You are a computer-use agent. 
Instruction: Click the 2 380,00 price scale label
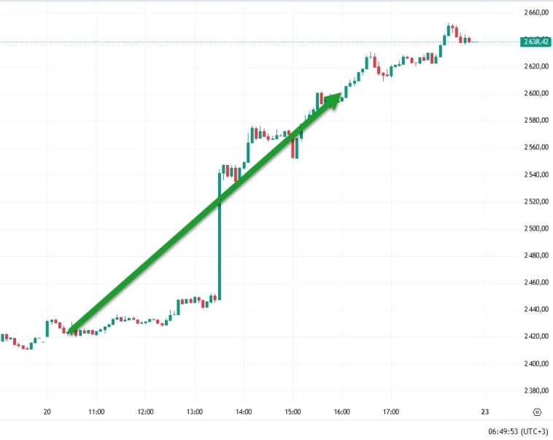(536, 390)
